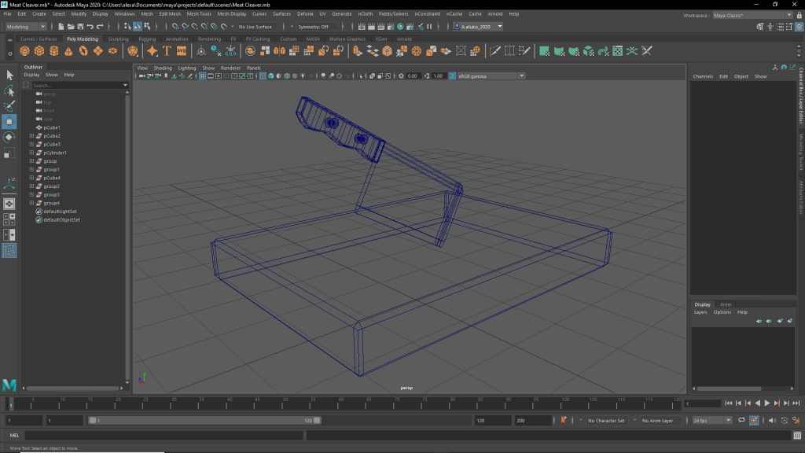Click the Polygon Sphere shelf icon
Viewport: 805px width, 453px height.
tap(25, 51)
